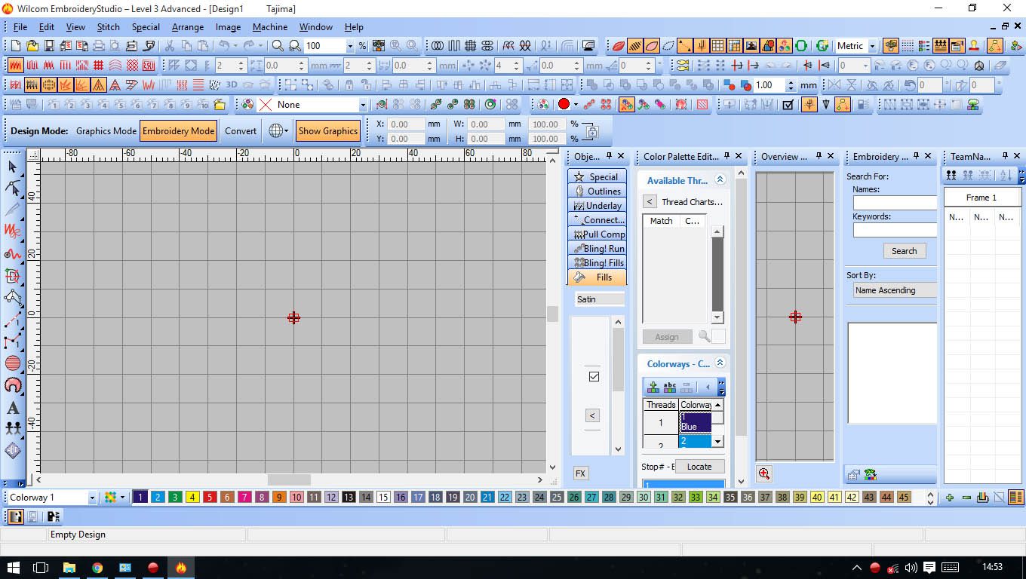Screen dimensions: 1026x579
Task: Toggle the Show Graphics button
Action: pos(327,130)
